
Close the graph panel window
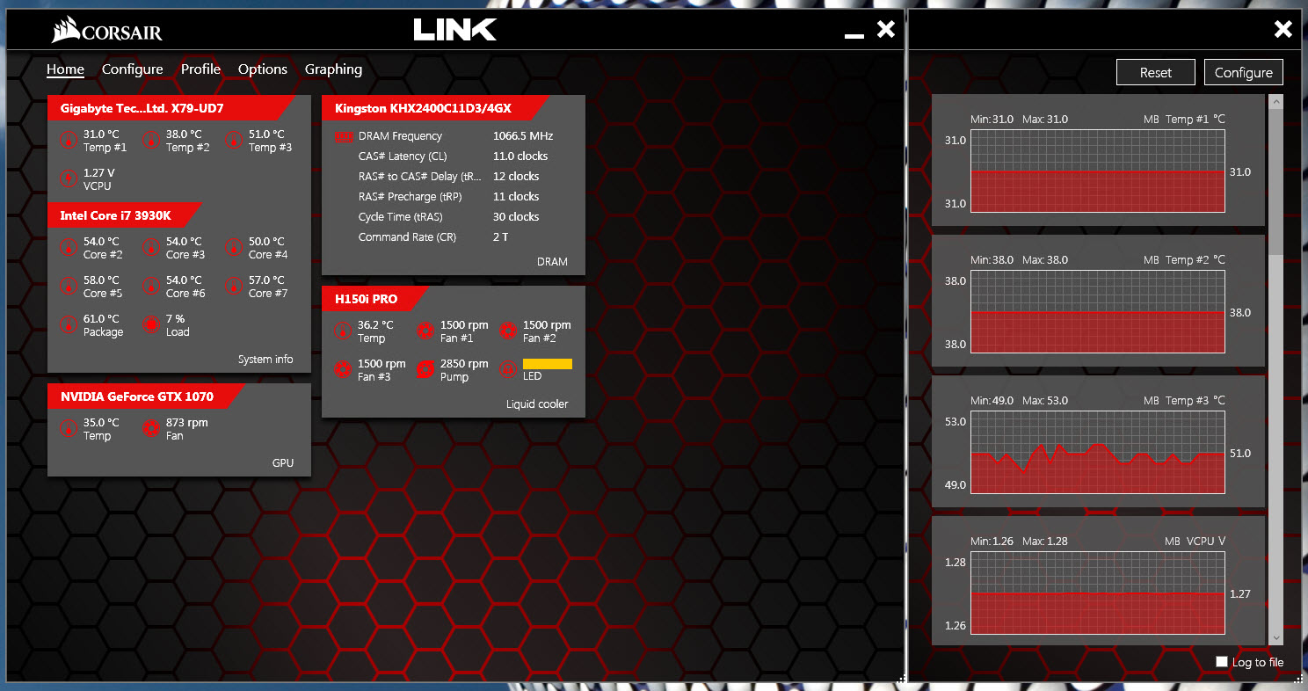tap(1283, 30)
